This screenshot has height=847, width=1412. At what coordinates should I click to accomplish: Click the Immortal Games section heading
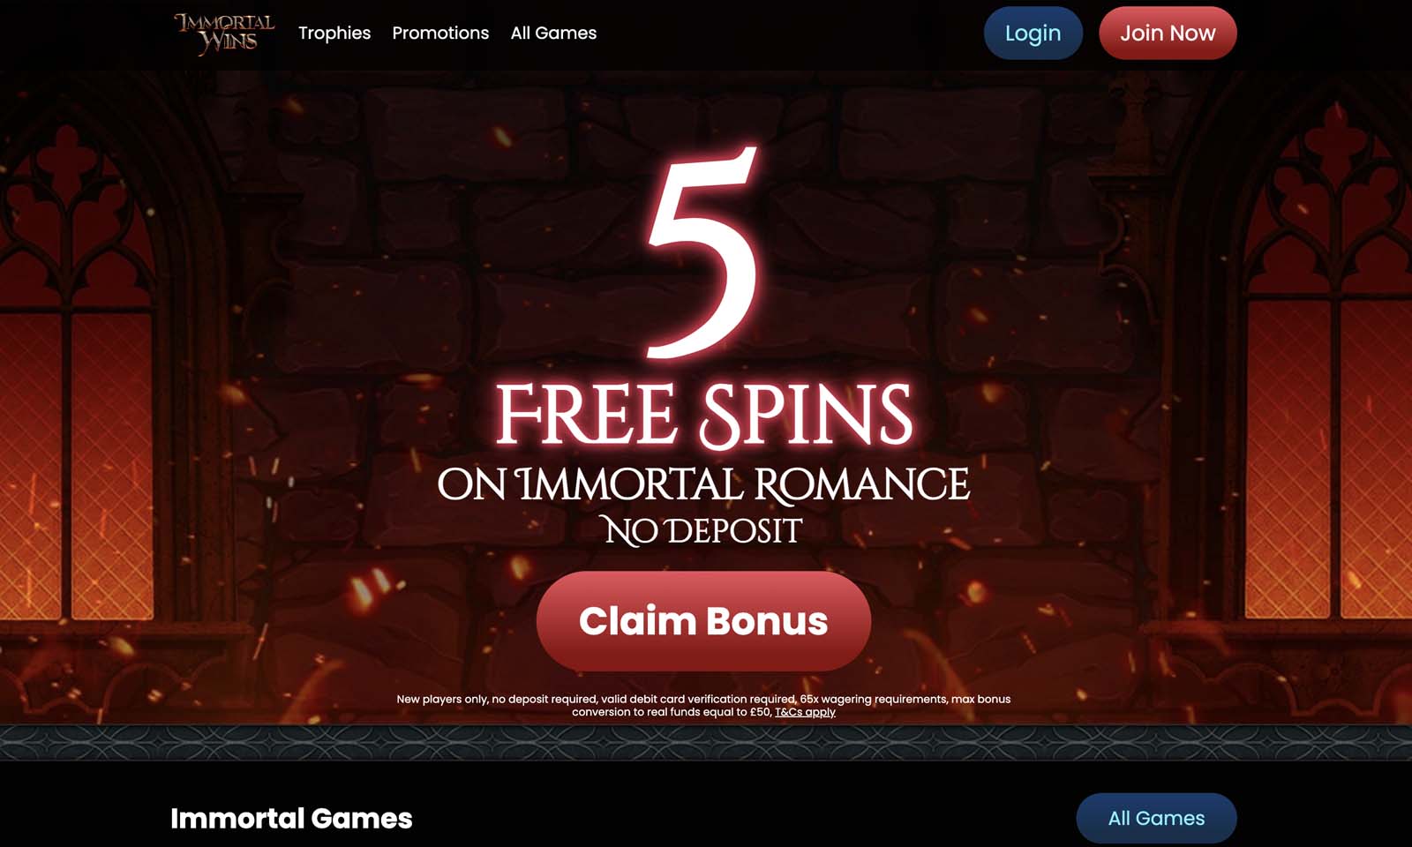291,818
